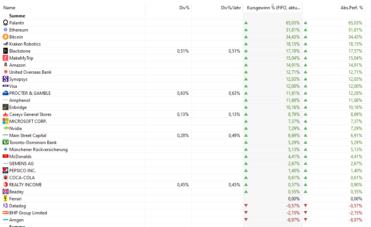Image resolution: width=371 pixels, height=227 pixels.
Task: Click the Pepsico logo icon
Action: [6, 170]
